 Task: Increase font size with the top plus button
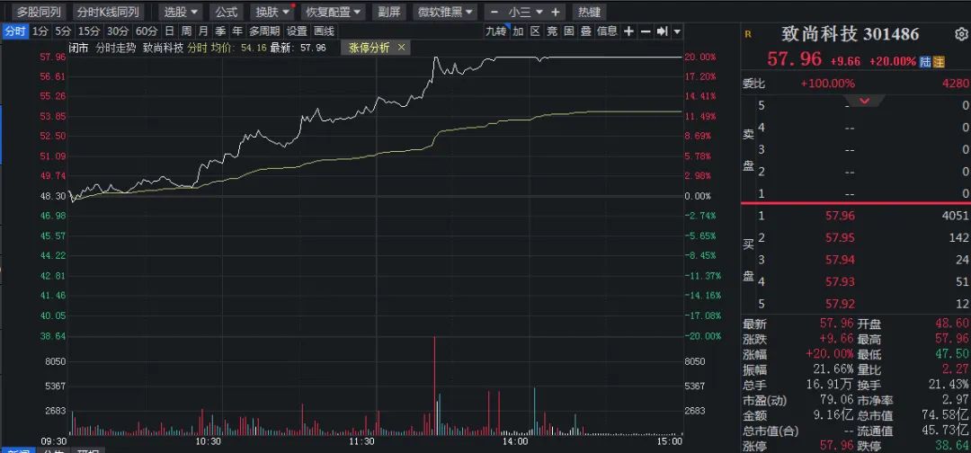pos(555,12)
